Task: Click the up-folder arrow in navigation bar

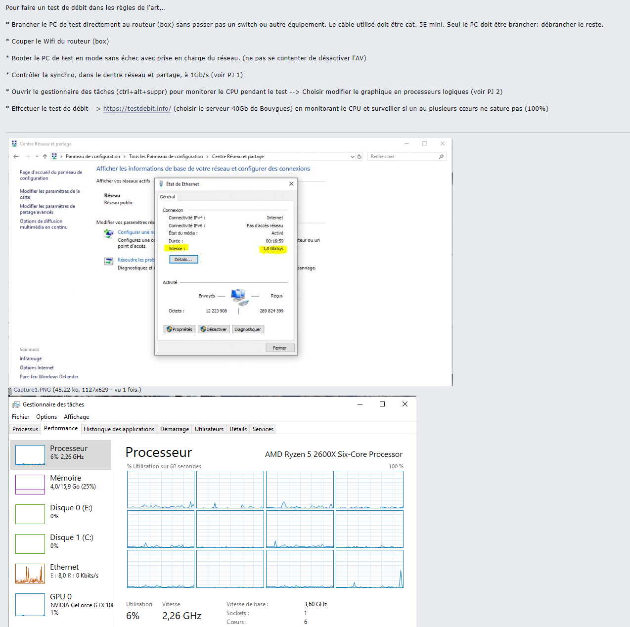Action: 45,157
